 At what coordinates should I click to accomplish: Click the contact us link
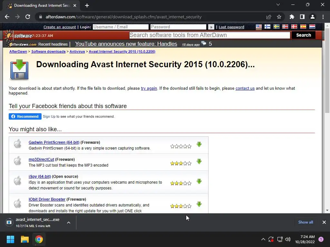click(245, 88)
